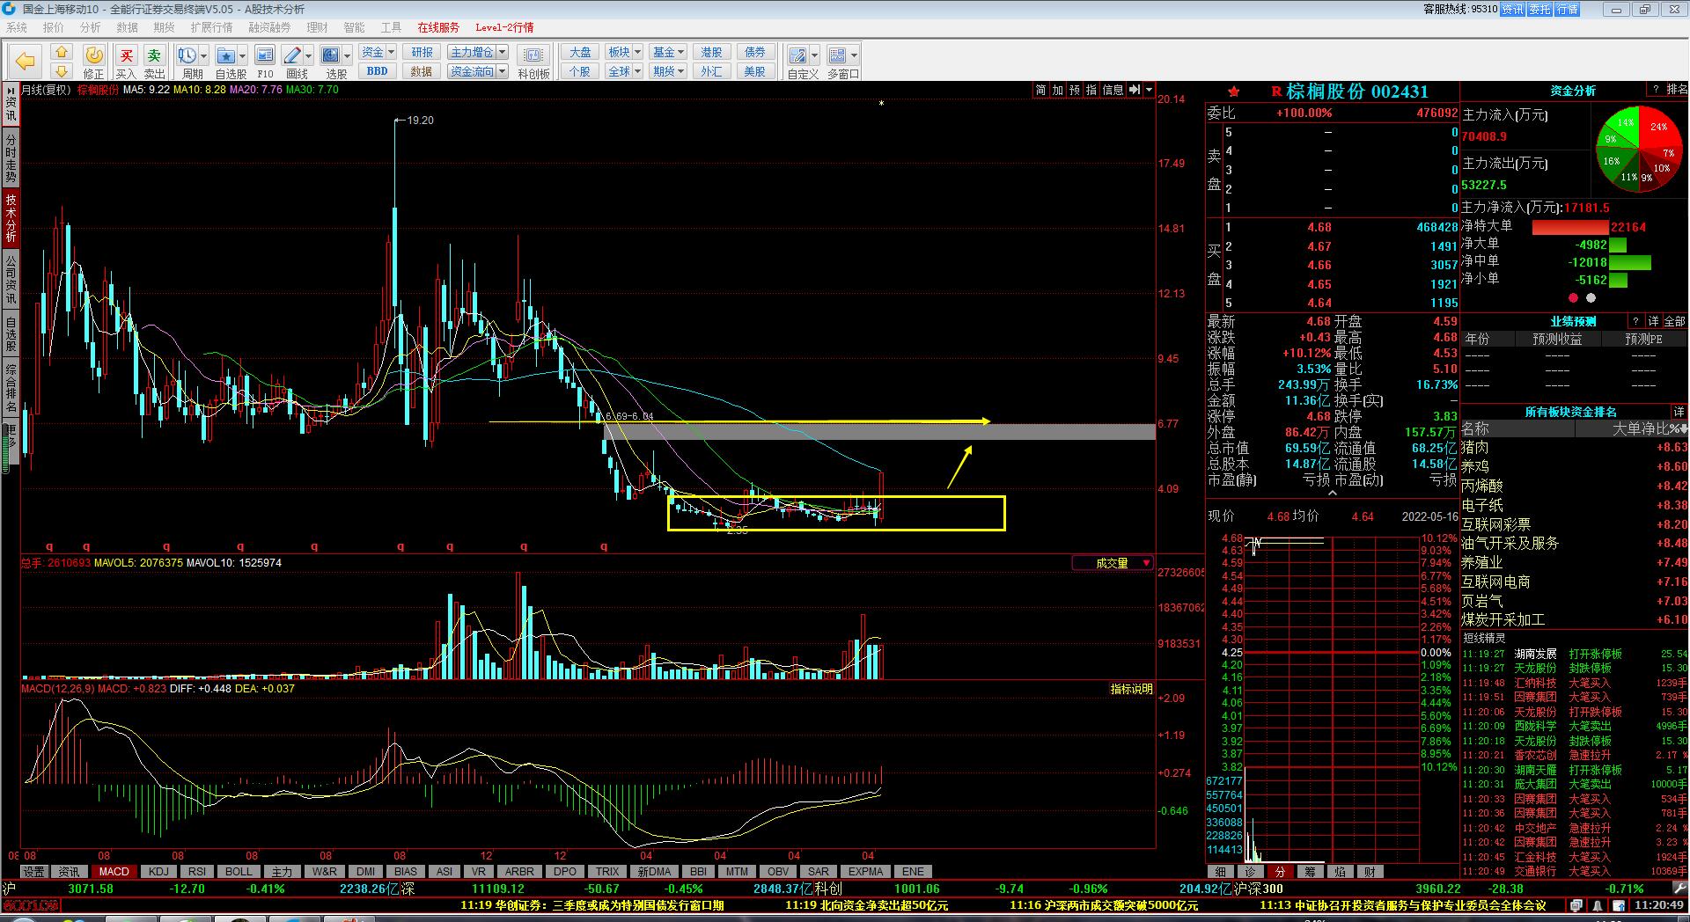Viewport: 1690px width, 922px height.
Task: Open the F10 company info icon
Action: pos(265,55)
